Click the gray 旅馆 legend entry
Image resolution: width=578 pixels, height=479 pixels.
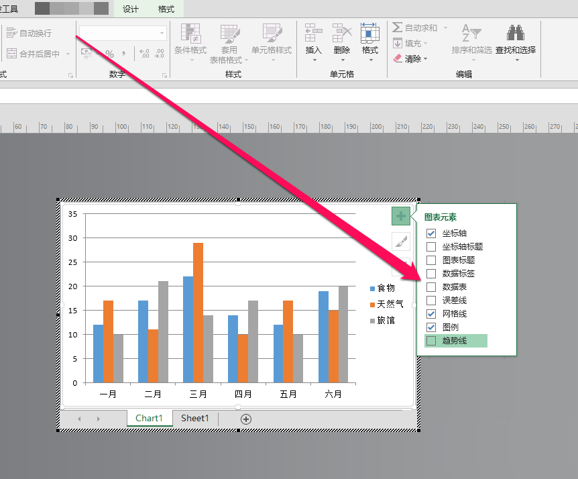point(382,321)
